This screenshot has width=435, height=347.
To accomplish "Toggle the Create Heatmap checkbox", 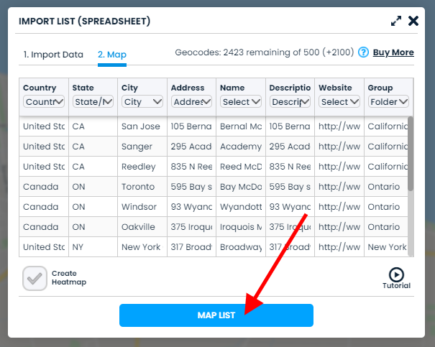I will 35,278.
